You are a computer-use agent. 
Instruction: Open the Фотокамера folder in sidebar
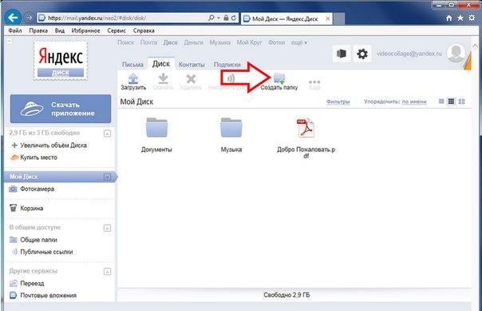pyautogui.click(x=32, y=189)
